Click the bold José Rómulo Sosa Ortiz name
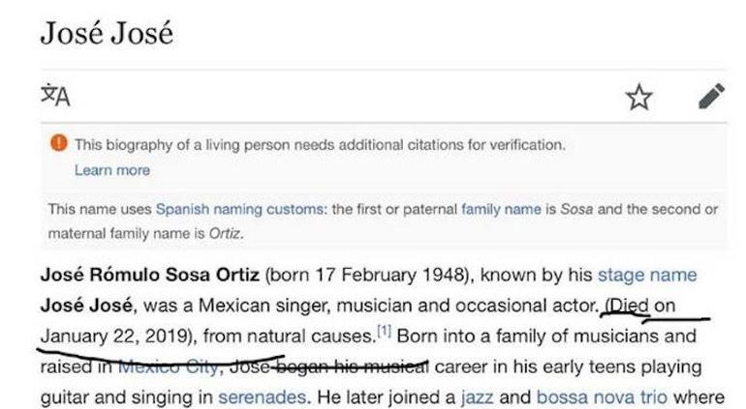 [x=150, y=275]
